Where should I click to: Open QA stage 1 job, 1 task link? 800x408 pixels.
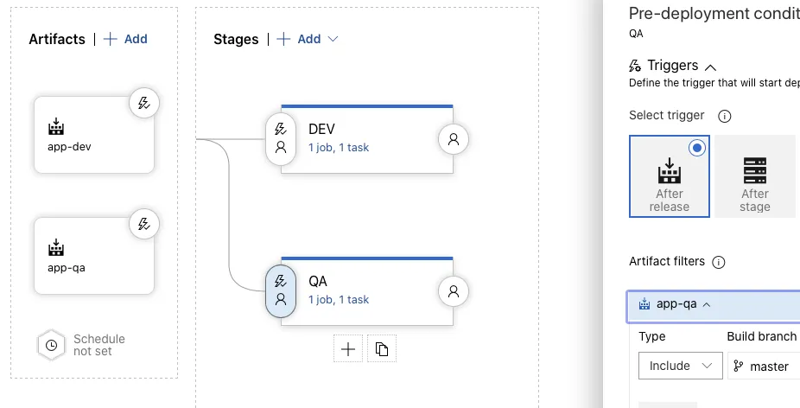(339, 300)
